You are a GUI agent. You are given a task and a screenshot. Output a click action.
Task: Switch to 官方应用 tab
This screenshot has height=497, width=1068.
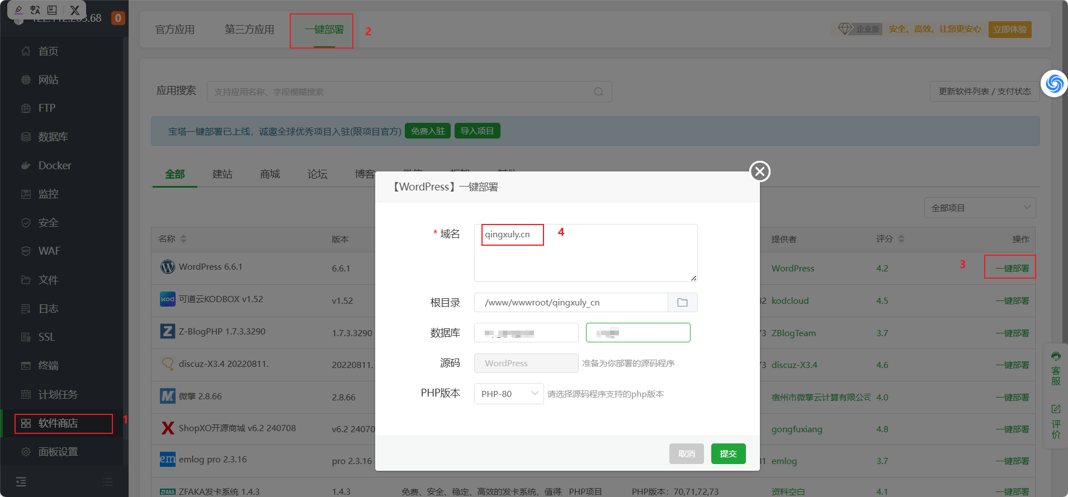(x=175, y=30)
